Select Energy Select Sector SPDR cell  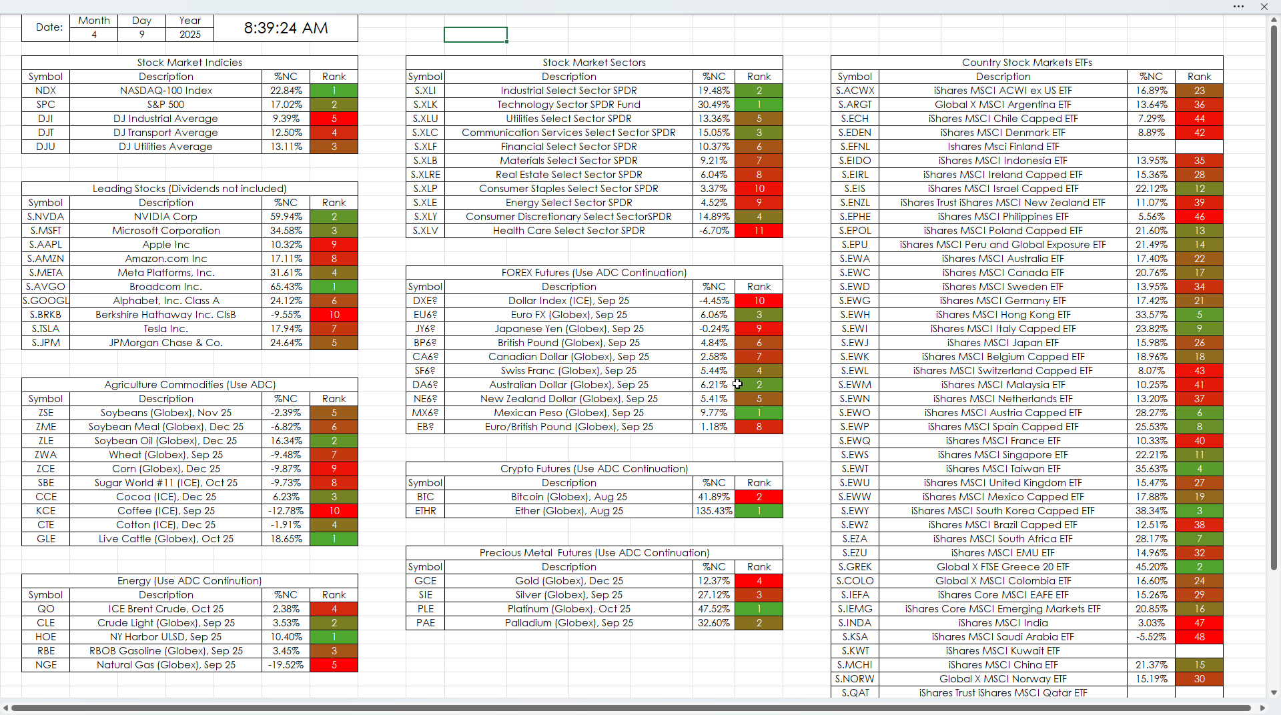point(569,203)
